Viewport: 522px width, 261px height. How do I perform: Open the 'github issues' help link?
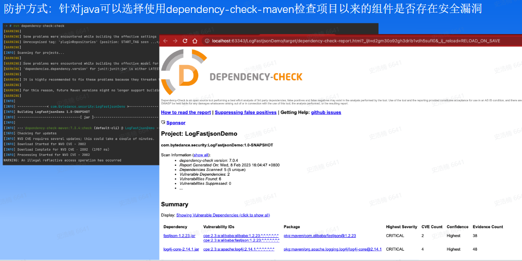(x=326, y=112)
